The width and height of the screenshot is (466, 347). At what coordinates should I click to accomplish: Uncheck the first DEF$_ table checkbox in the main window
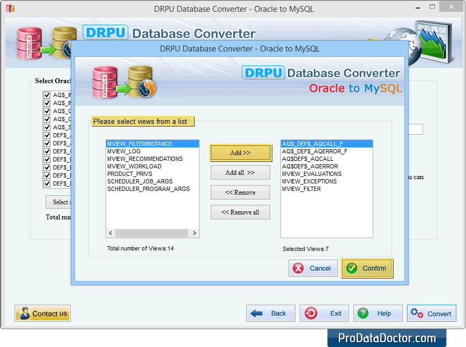click(47, 135)
